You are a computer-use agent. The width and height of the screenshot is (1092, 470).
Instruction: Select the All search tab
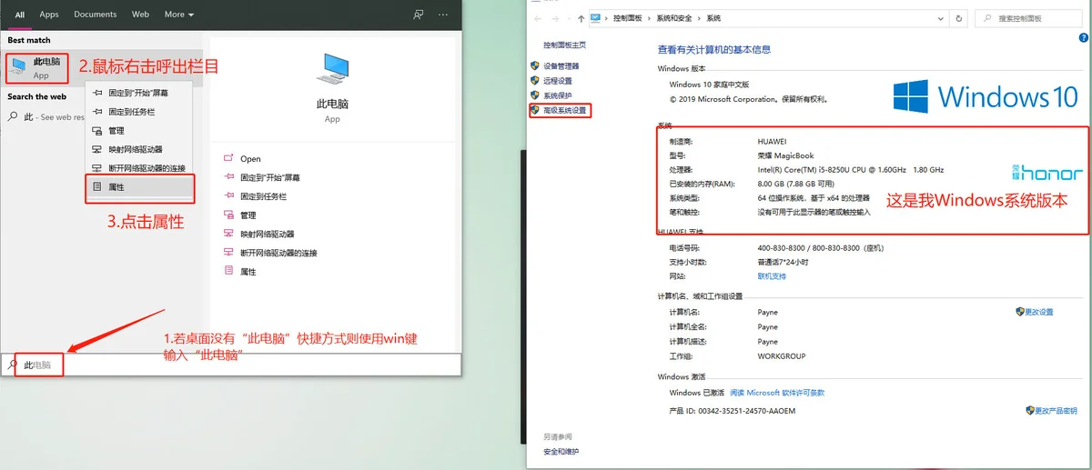pyautogui.click(x=20, y=15)
